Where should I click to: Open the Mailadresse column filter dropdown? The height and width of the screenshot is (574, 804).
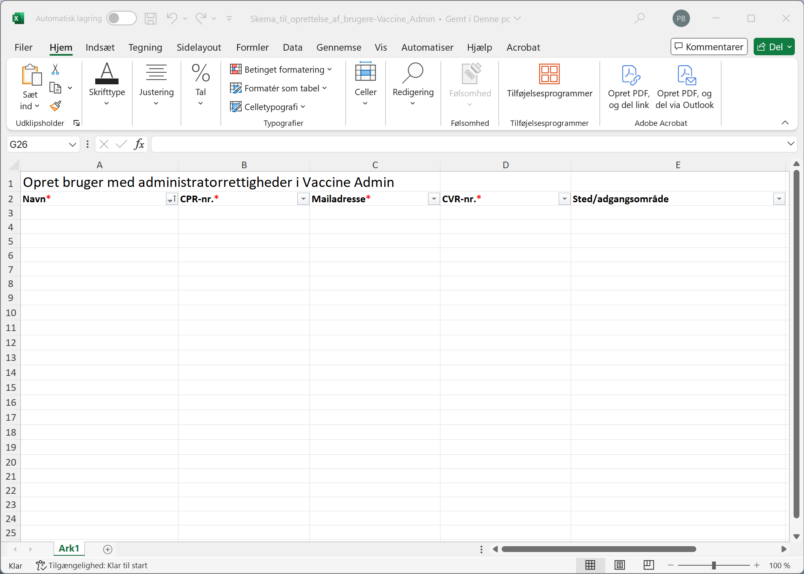[x=434, y=199]
